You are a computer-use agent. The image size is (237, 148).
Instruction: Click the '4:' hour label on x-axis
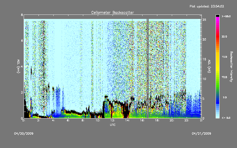point(53,120)
